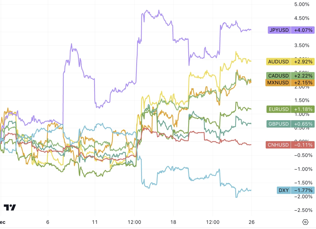Click the teal GBPUSD symbol label

pos(278,124)
